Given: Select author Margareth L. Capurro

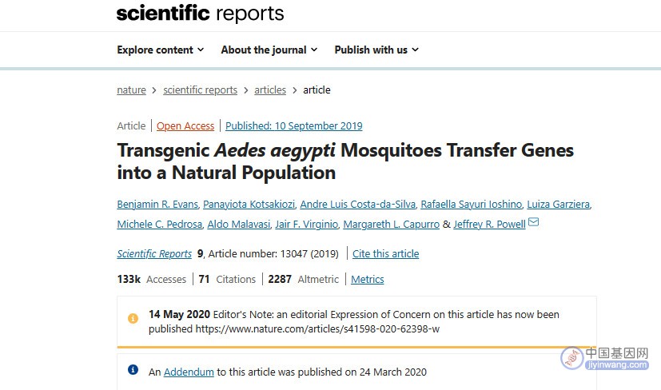Looking at the screenshot, I should point(391,224).
